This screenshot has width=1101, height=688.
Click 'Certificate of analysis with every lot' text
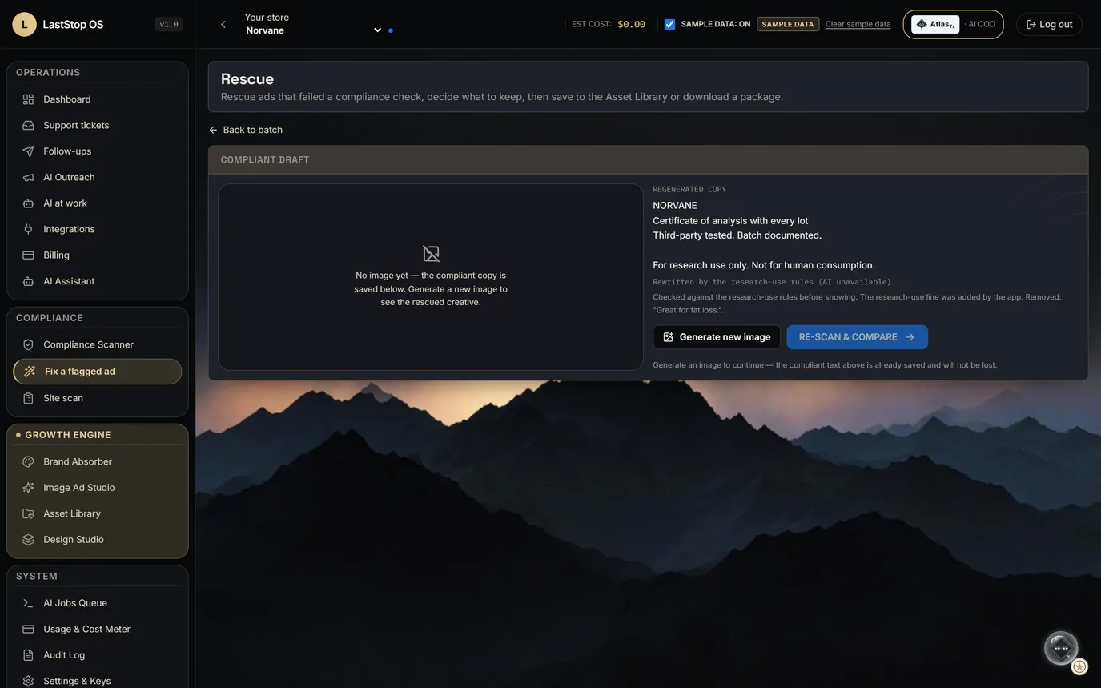click(x=730, y=221)
